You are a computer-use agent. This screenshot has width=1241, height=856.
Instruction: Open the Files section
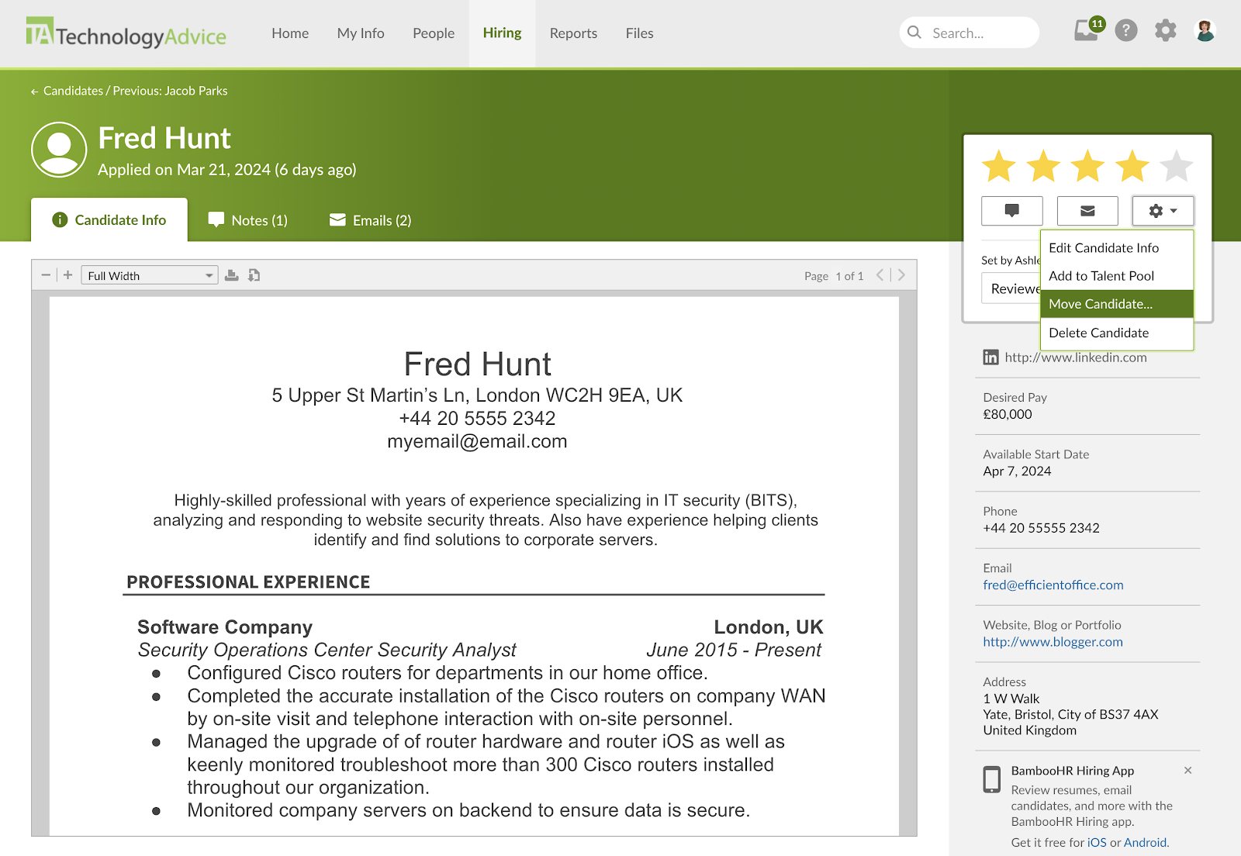639,33
